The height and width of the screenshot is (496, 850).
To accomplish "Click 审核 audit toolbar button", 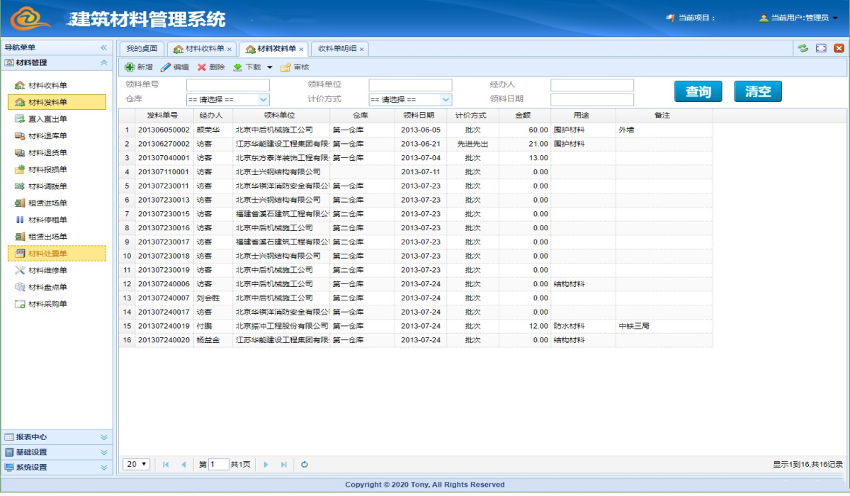I will [x=295, y=67].
